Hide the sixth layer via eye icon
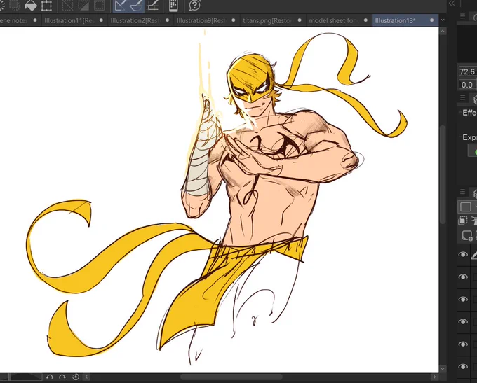The image size is (477, 383). [x=463, y=367]
